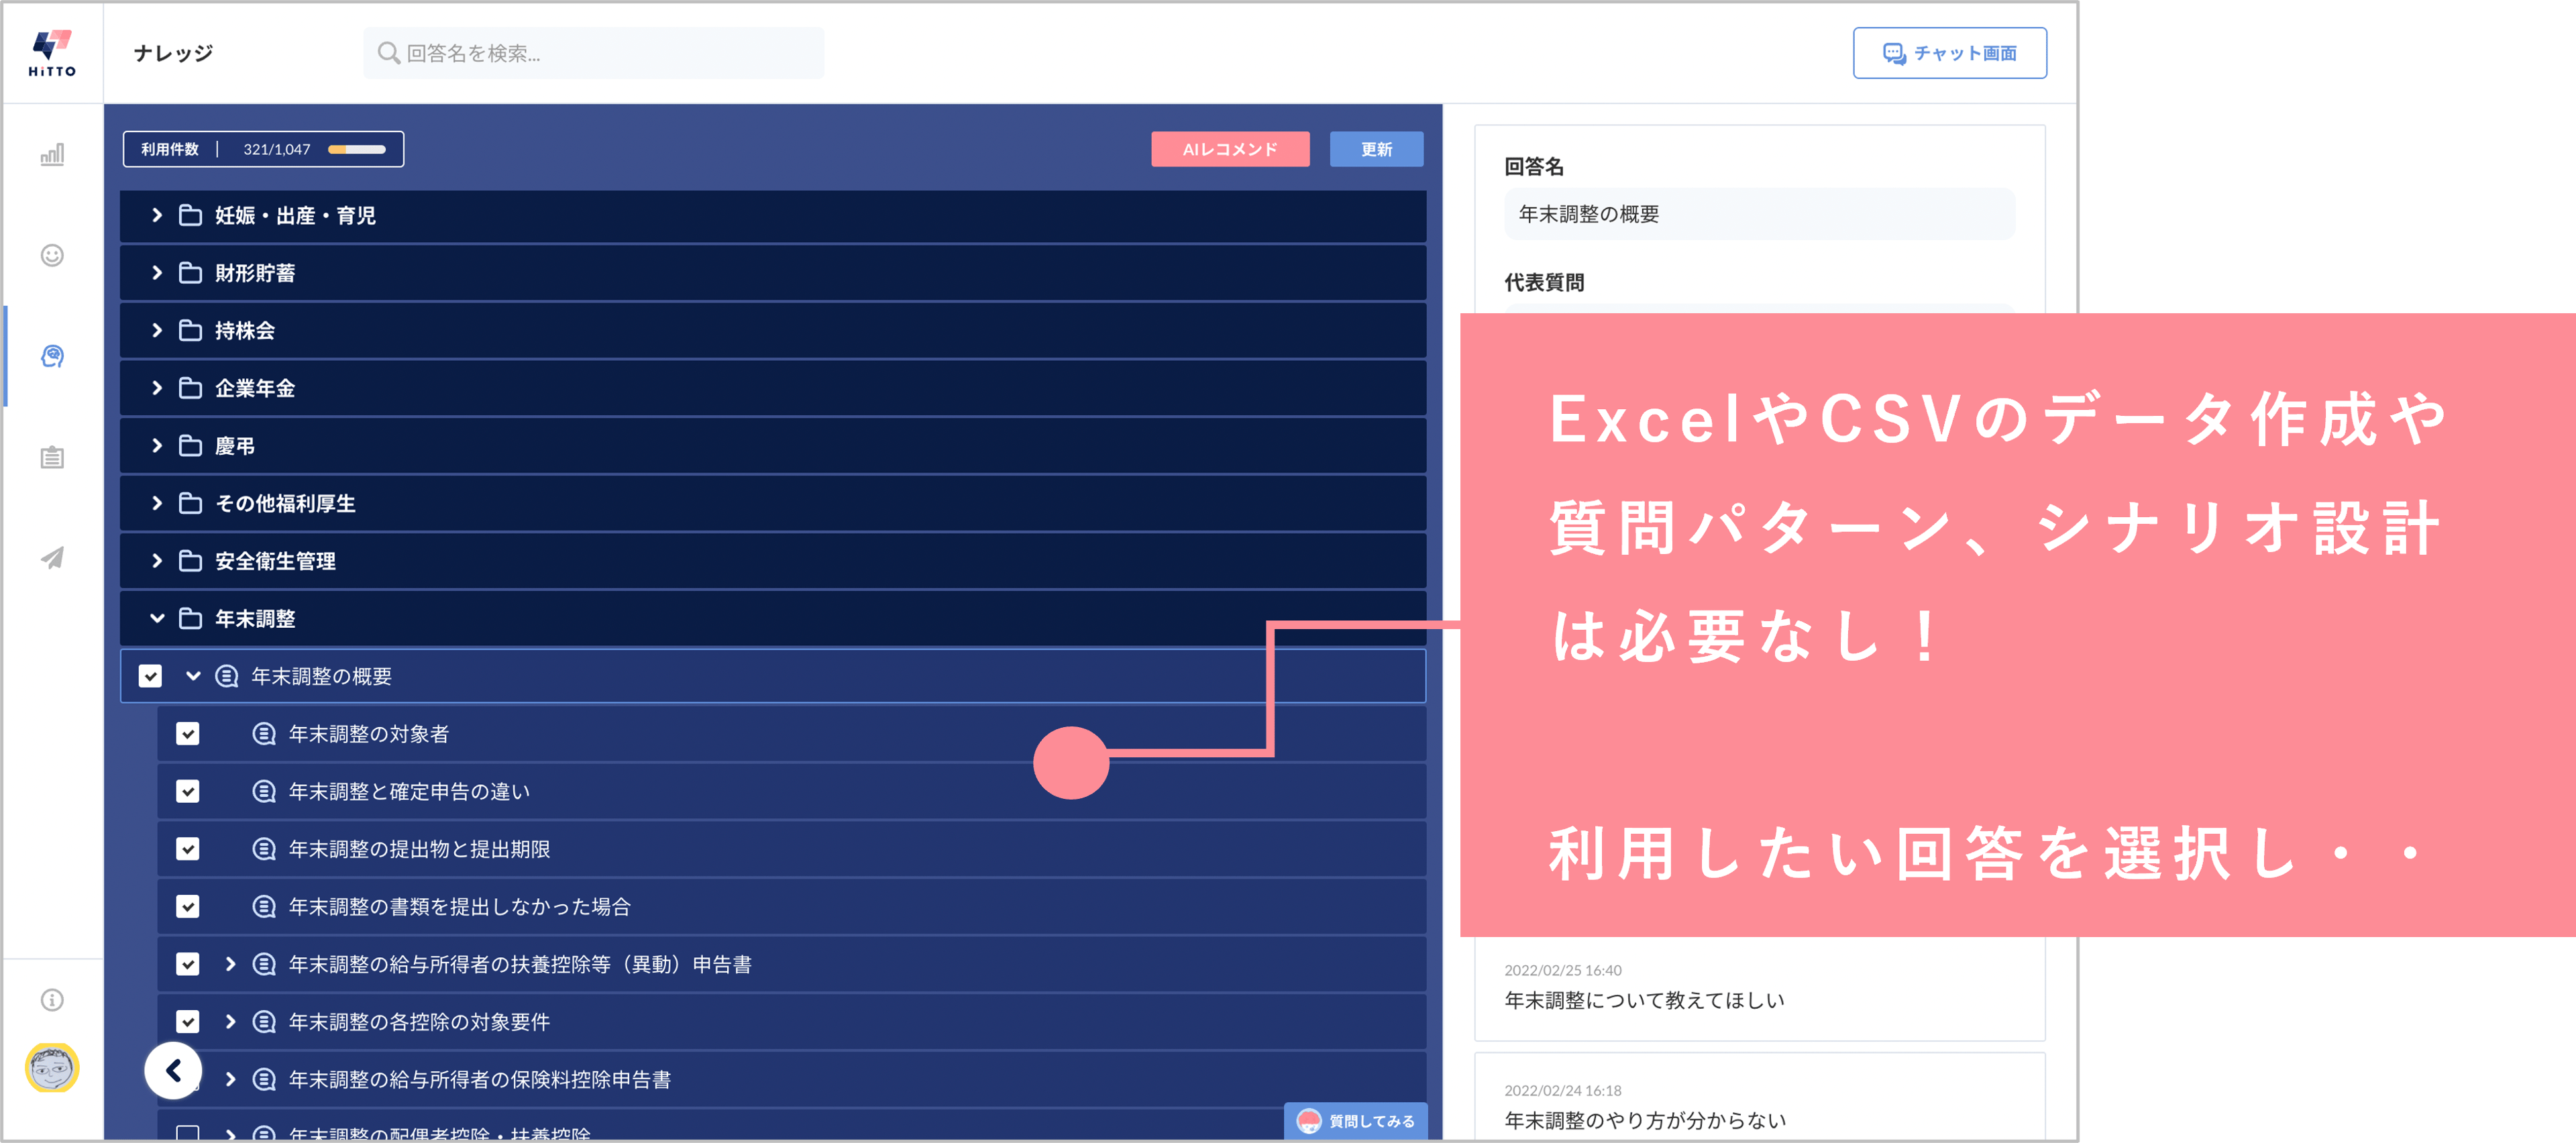The height and width of the screenshot is (1143, 2576).
Task: Click answer icon beside 年末調整の概要
Action: (227, 676)
